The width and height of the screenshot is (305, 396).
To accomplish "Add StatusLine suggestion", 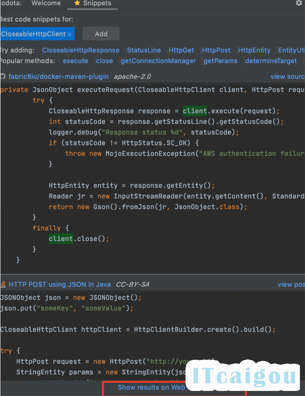I will pyautogui.click(x=144, y=50).
